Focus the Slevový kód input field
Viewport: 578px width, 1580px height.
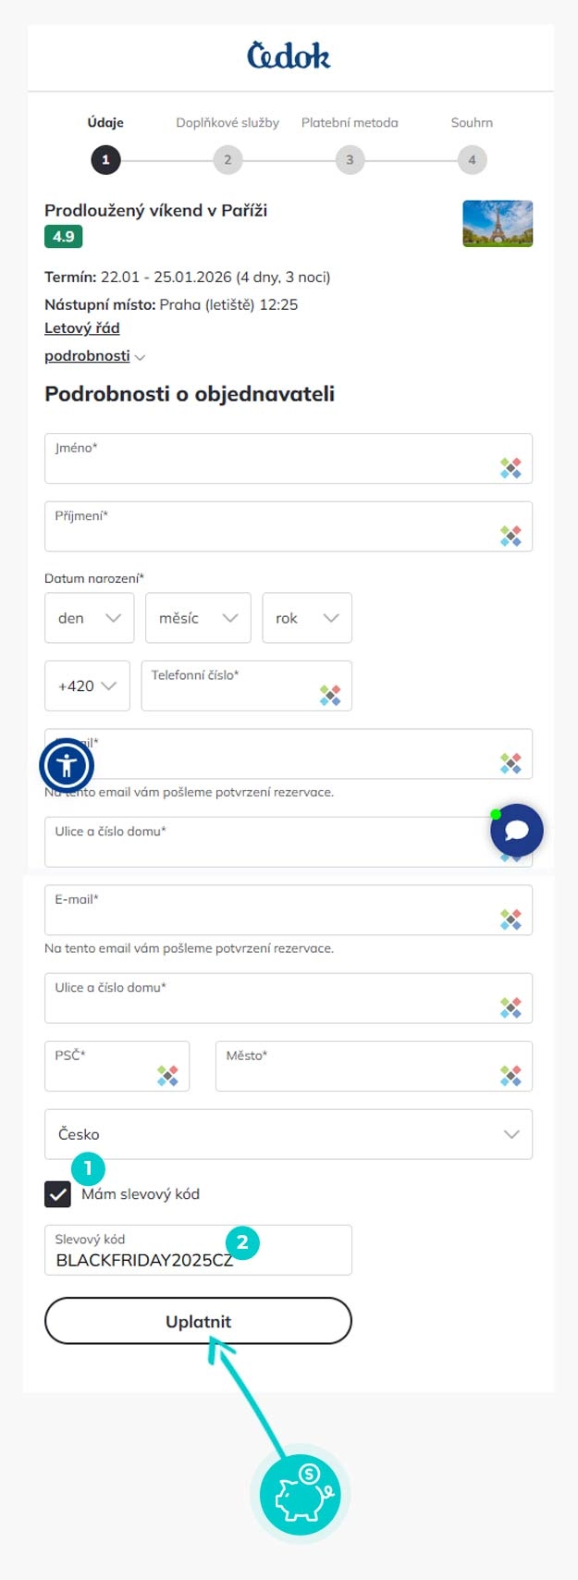tap(198, 1259)
